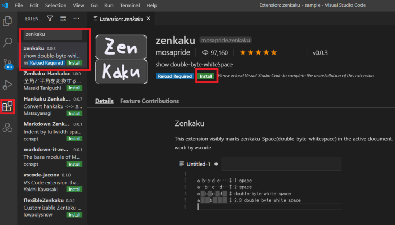Open the Extensions panel more actions menu
Image resolution: width=395 pixels, height=225 pixels.
click(76, 19)
